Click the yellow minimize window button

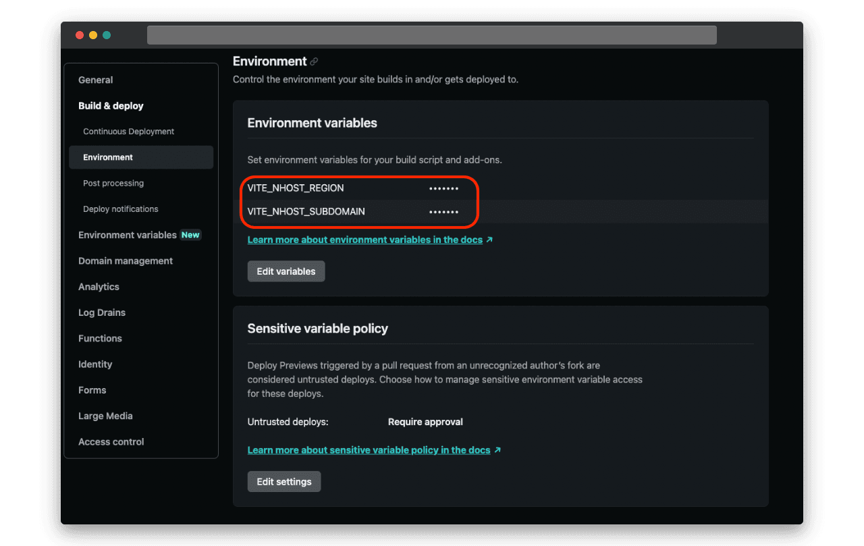93,35
